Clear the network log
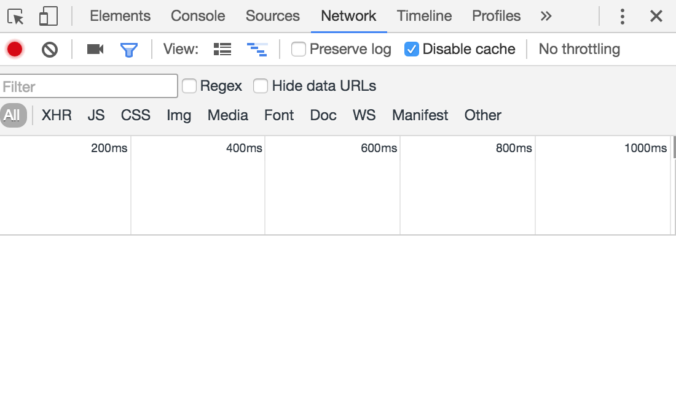The height and width of the screenshot is (411, 676). tap(50, 49)
